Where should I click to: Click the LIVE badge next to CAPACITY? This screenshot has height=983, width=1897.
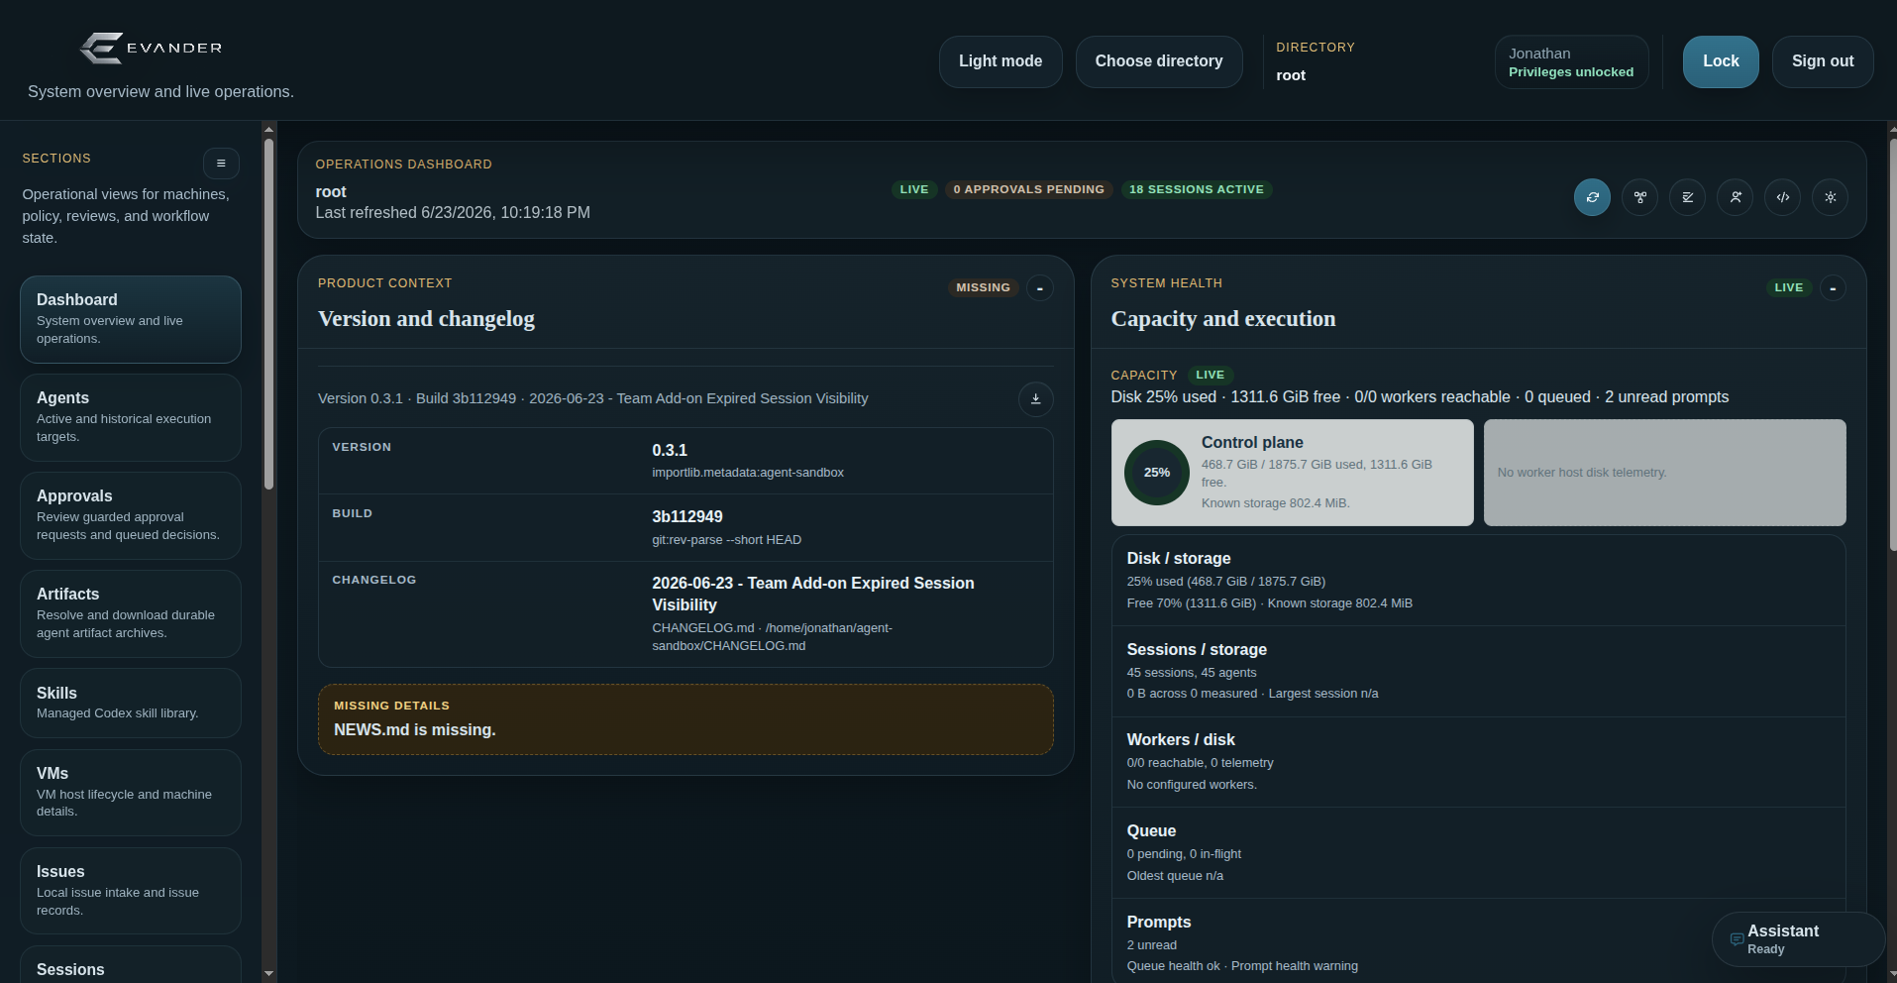click(x=1210, y=375)
